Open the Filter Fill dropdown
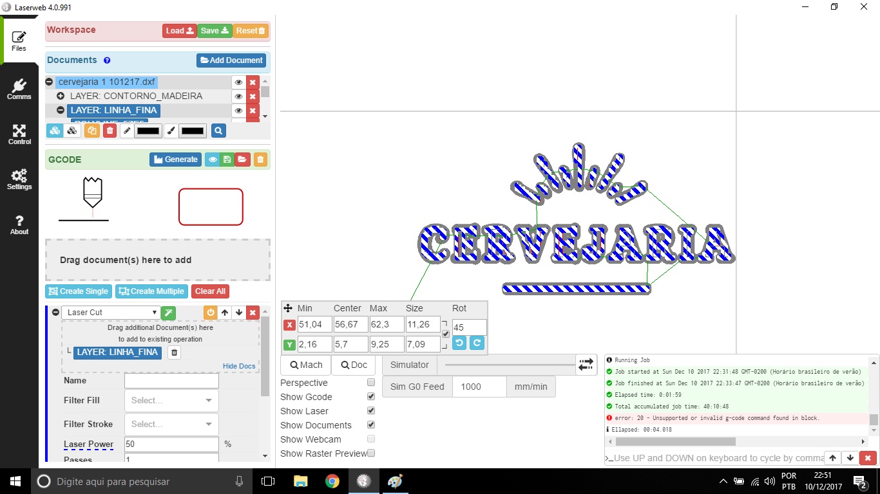This screenshot has width=880, height=494. coord(171,400)
